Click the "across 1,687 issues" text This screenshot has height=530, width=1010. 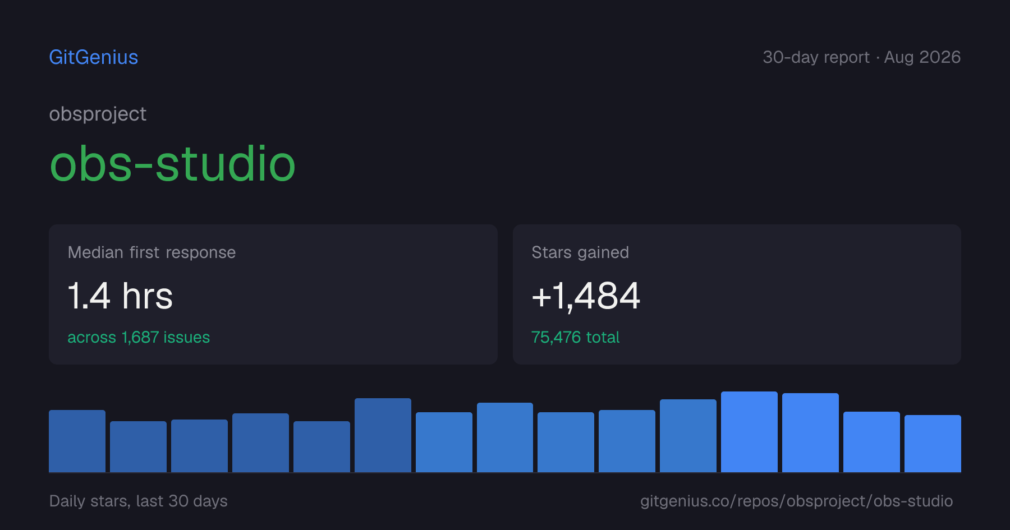[139, 337]
